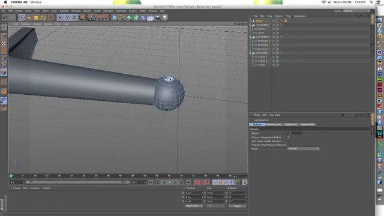Viewport: 384px width, 216px height.
Task: Switch to Texture mode checker icon
Action: (x=4, y=43)
